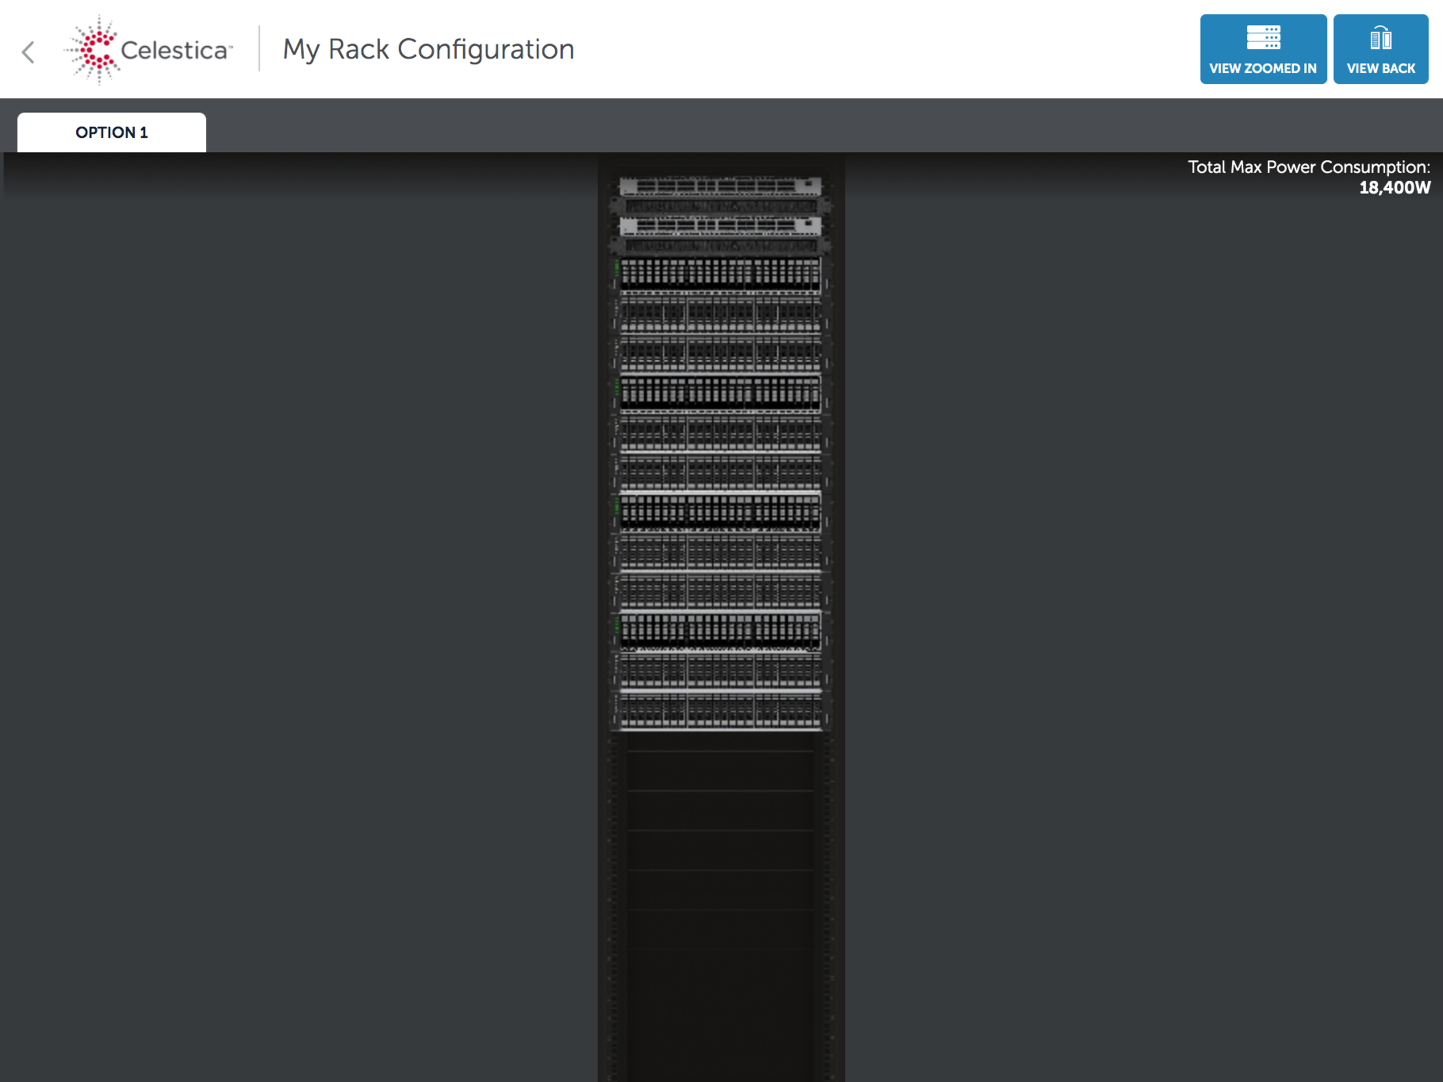Select the second patch panel in rack
Image resolution: width=1443 pixels, height=1082 pixels.
click(720, 246)
